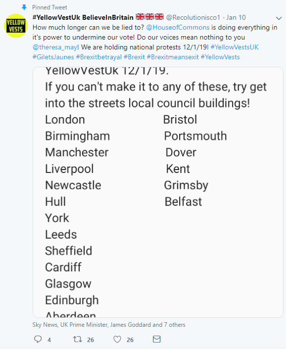This screenshot has height=349, width=286.
Task: Open the #Brexit hashtag
Action: [134, 57]
